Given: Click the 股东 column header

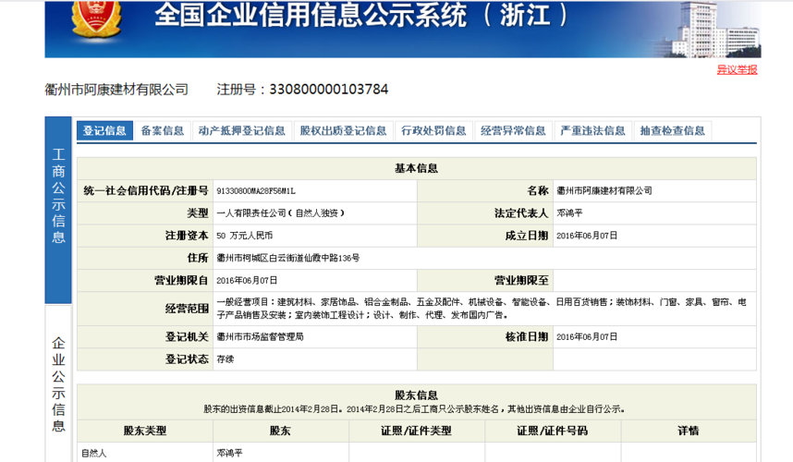Looking at the screenshot, I should click(x=280, y=431).
